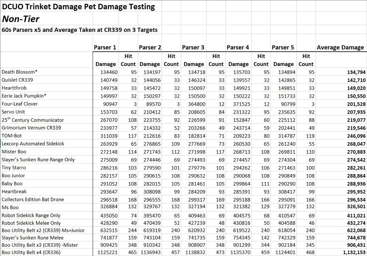Click Robot Sidekick Range Only label
This screenshot has height=256, width=367.
(x=31, y=215)
